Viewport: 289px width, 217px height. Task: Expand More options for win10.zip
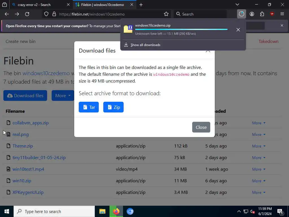point(259,181)
